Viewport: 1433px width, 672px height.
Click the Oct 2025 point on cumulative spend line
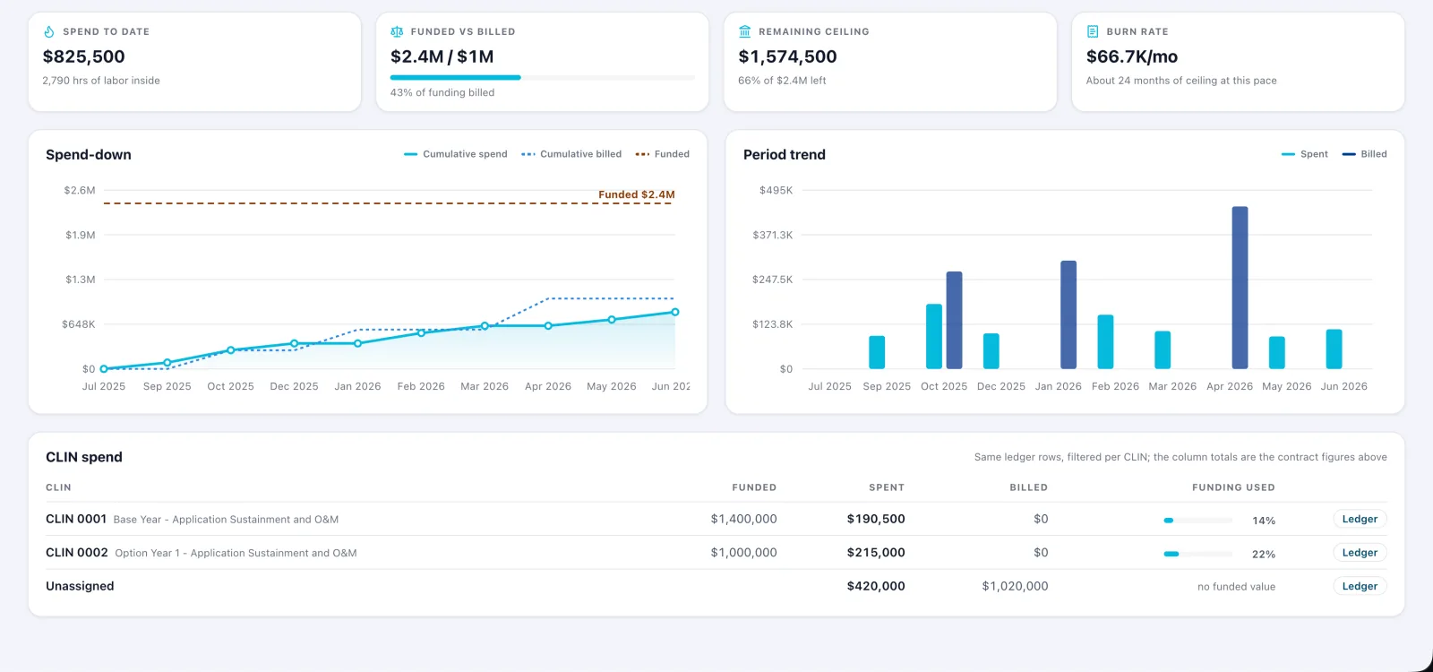click(x=231, y=350)
